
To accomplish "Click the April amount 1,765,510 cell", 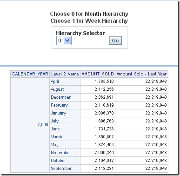I will pos(98,81).
